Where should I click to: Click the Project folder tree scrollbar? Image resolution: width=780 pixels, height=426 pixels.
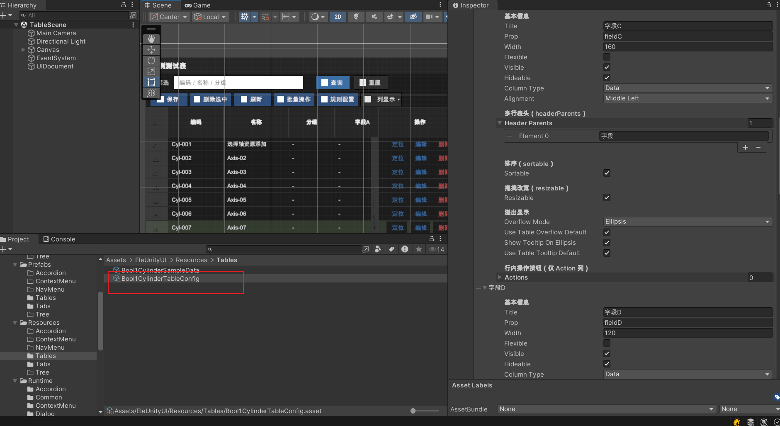pyautogui.click(x=100, y=321)
